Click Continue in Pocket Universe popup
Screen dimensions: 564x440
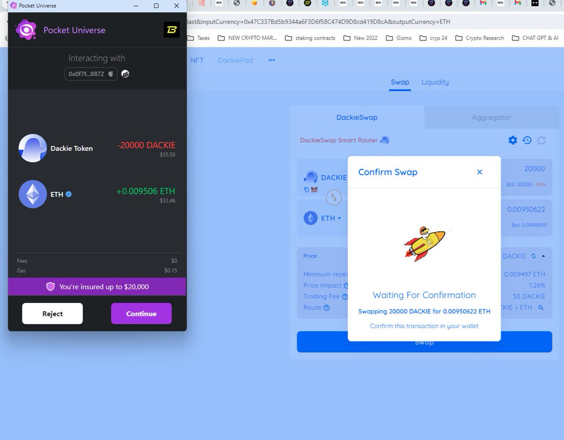coord(141,314)
